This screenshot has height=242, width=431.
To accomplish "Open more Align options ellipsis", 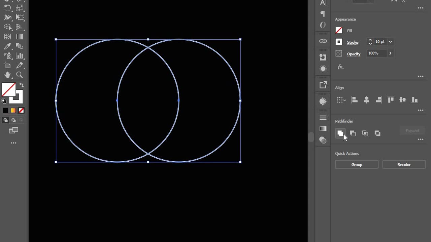I will pos(421,110).
